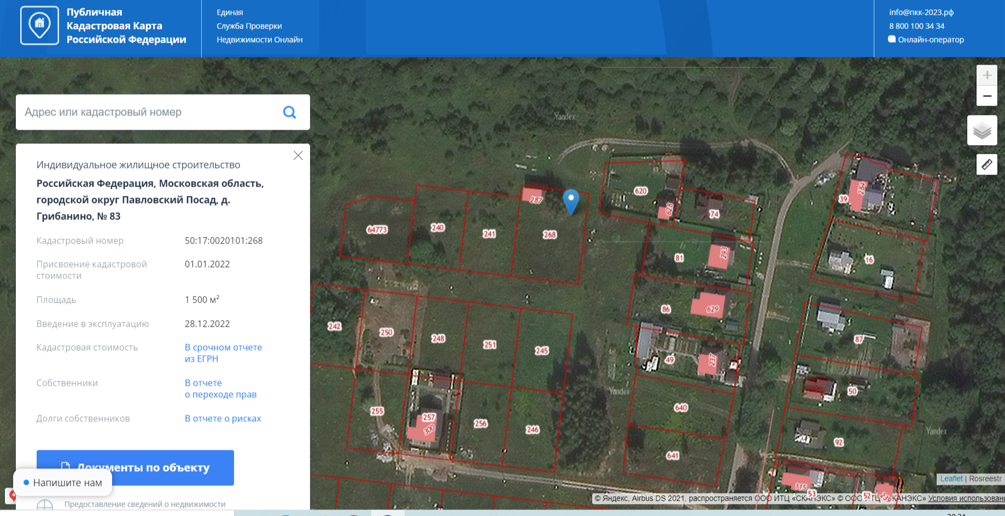The image size is (1005, 516).
Task: Select map parcel labeled 74
Action: (x=714, y=214)
